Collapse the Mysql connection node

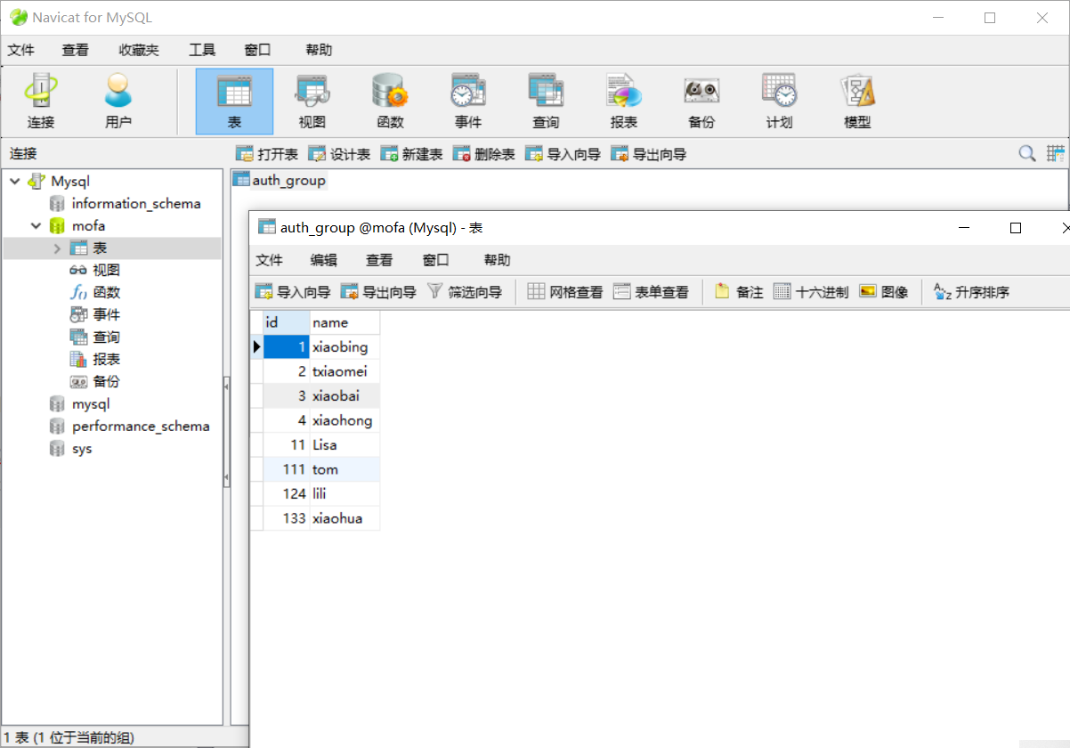click(15, 181)
